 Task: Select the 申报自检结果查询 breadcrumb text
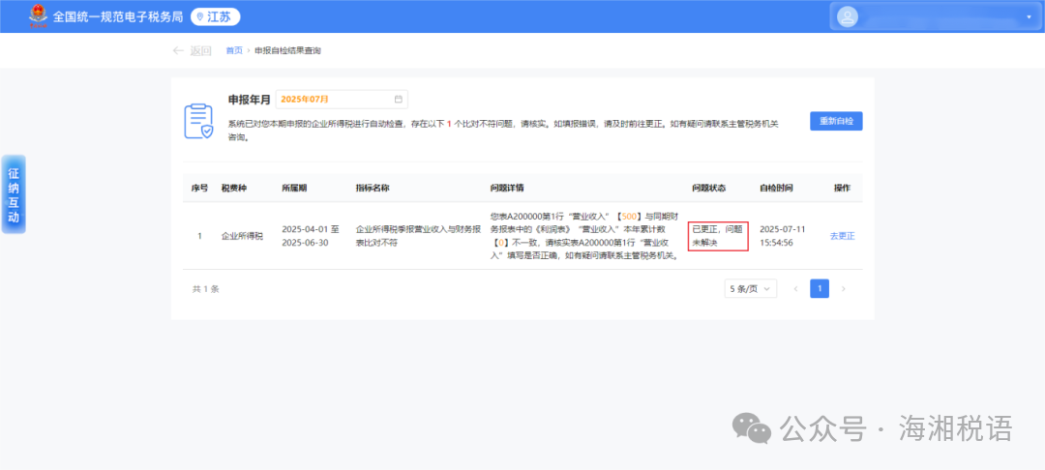click(x=287, y=50)
